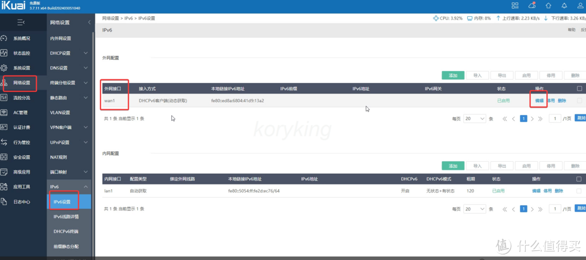This screenshot has width=586, height=260.
Task: Open the IPv6线路详情 menu item
Action: pos(66,217)
